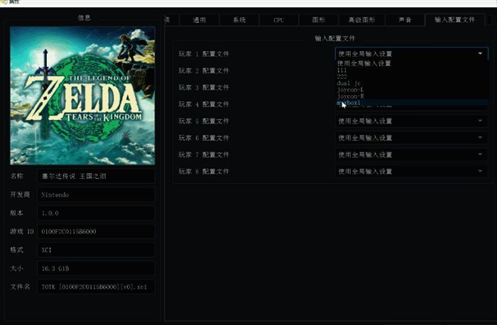Click the 玩家 6 配置文件 label

click(x=204, y=138)
